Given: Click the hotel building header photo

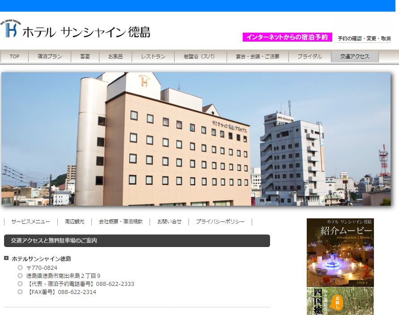Looking at the screenshot, I should coord(196,139).
